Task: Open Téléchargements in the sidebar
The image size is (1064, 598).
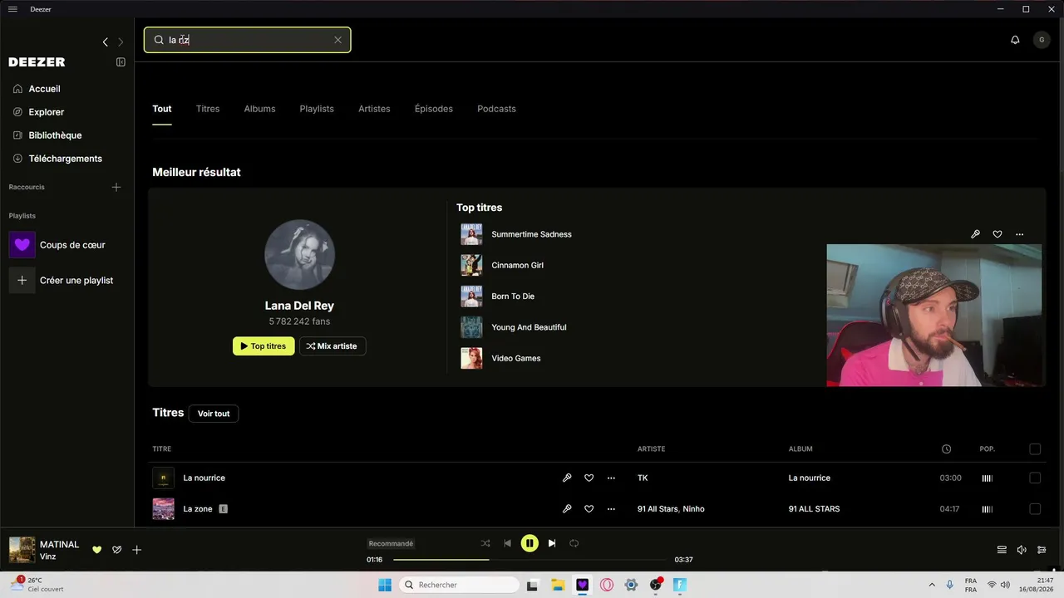Action: coord(65,159)
